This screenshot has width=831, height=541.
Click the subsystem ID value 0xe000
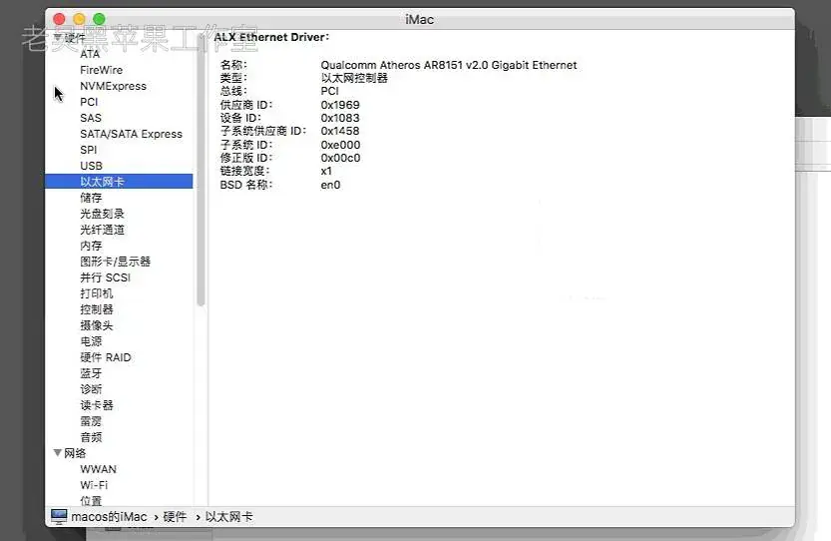pyautogui.click(x=340, y=145)
